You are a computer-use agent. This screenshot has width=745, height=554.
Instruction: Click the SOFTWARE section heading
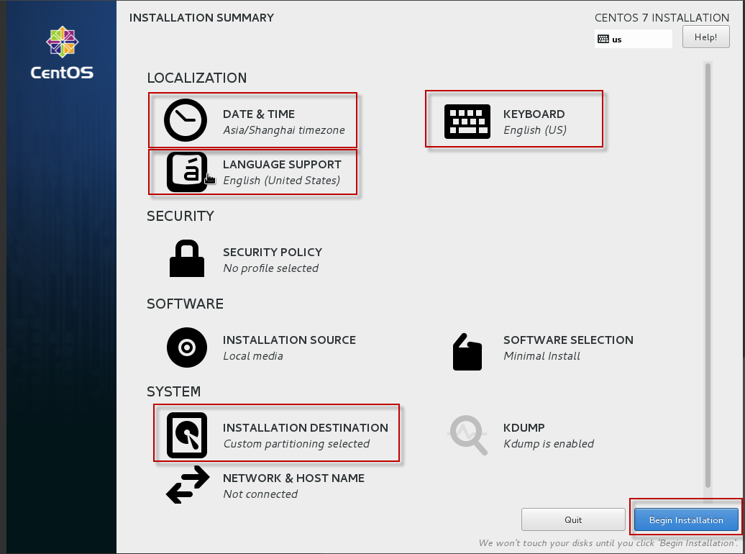[x=185, y=304]
